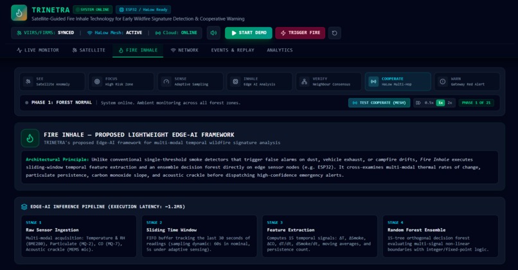Select the INHALE Edge AI Analysis step
The image size is (518, 270).
click(260, 81)
